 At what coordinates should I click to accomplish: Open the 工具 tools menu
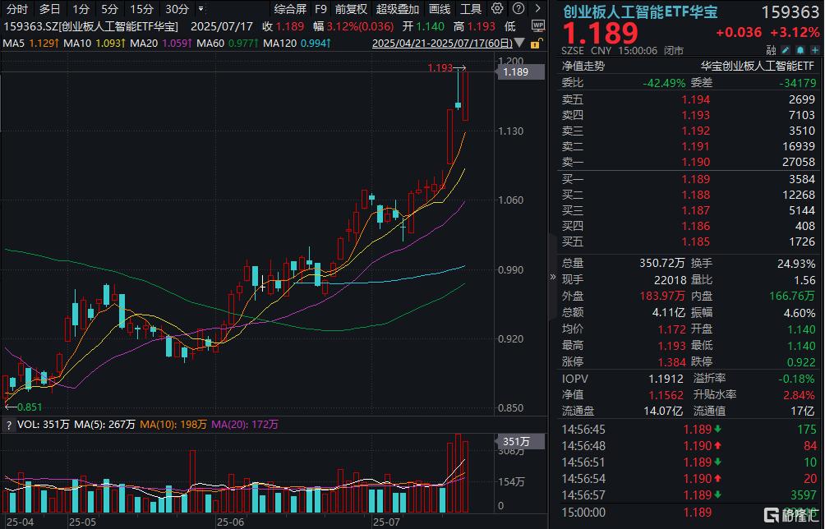click(470, 9)
